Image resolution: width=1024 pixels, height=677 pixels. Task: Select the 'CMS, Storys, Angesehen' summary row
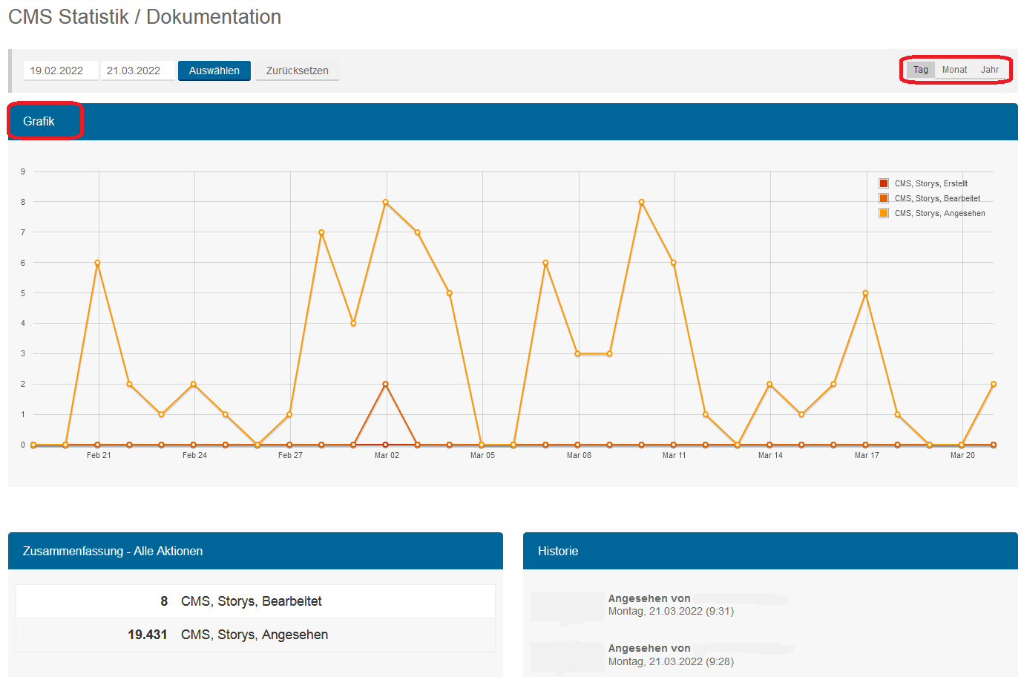coord(255,635)
